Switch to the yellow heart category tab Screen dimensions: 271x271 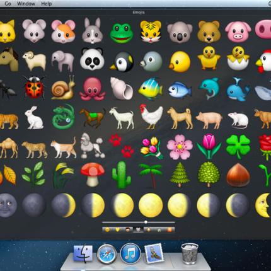coord(117,230)
